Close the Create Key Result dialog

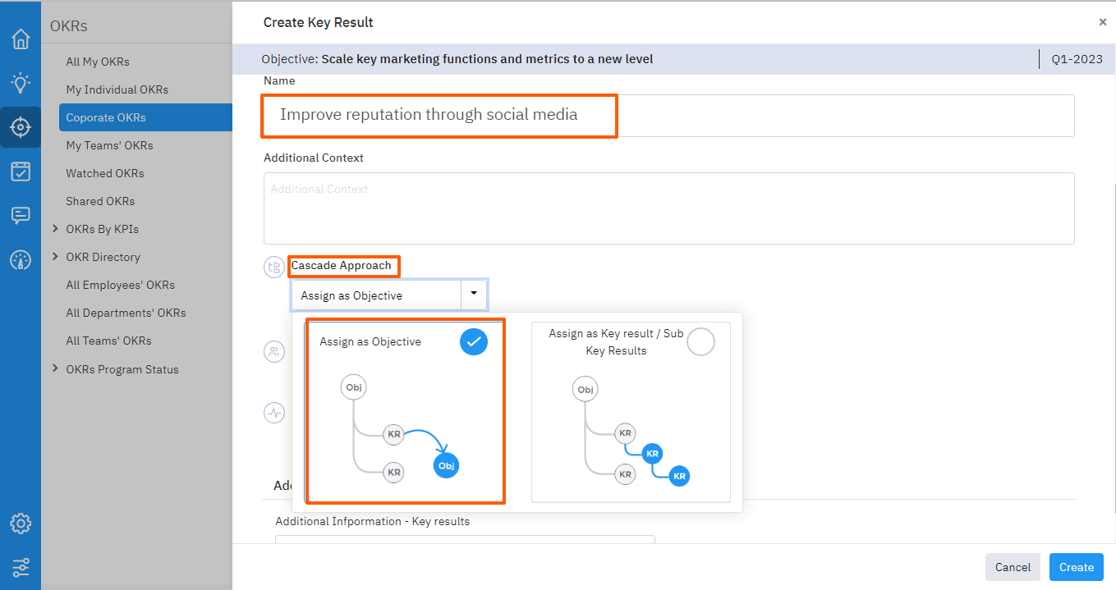(x=1102, y=23)
